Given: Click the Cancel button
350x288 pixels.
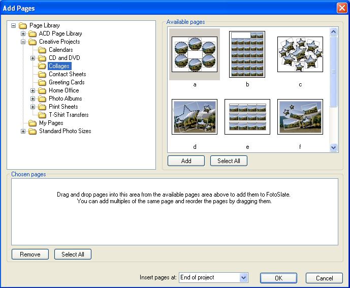Looking at the screenshot, I should [324, 278].
